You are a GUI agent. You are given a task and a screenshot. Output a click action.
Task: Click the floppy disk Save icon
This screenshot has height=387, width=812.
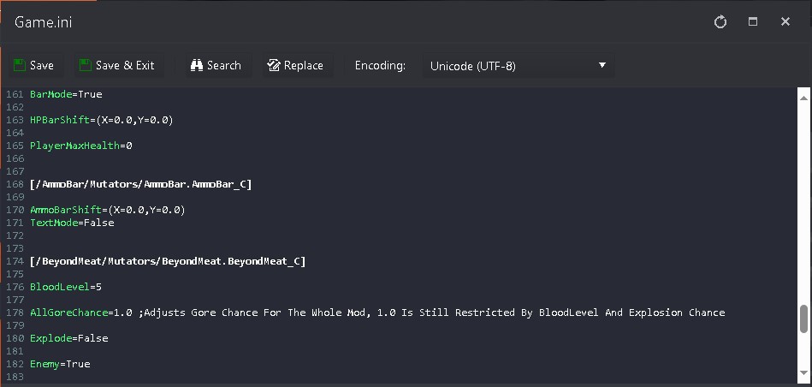(x=19, y=65)
